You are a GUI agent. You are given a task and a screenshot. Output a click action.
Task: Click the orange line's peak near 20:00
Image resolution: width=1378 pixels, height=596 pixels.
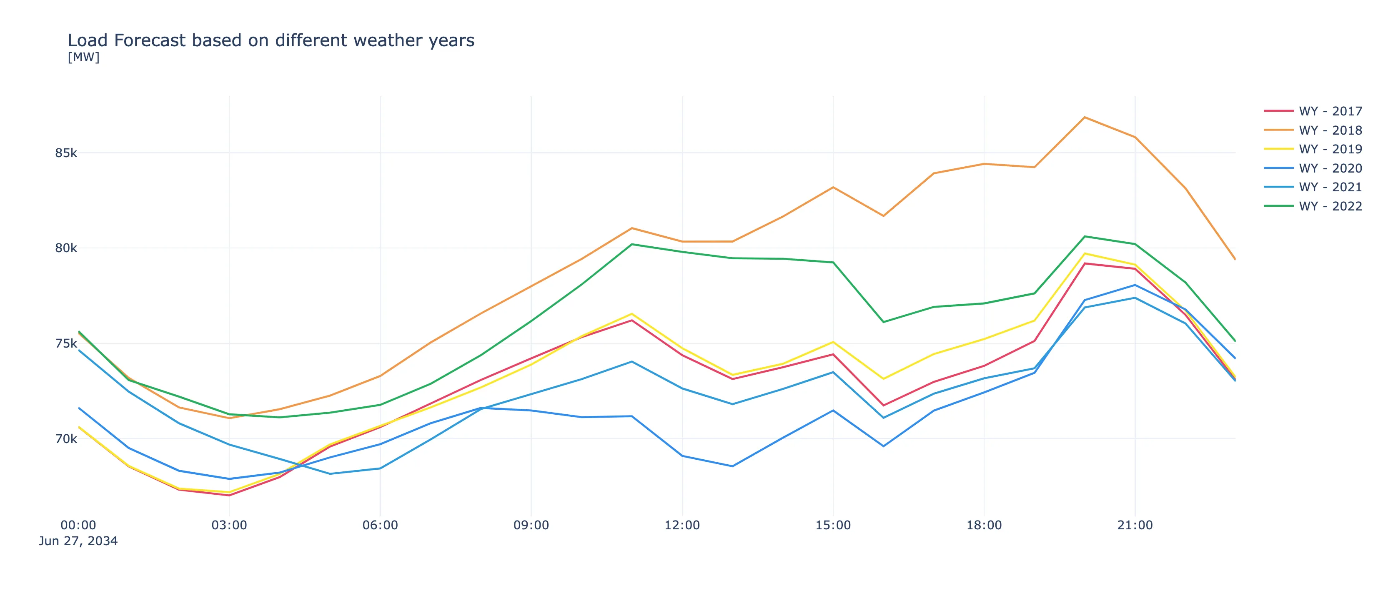tap(1084, 117)
